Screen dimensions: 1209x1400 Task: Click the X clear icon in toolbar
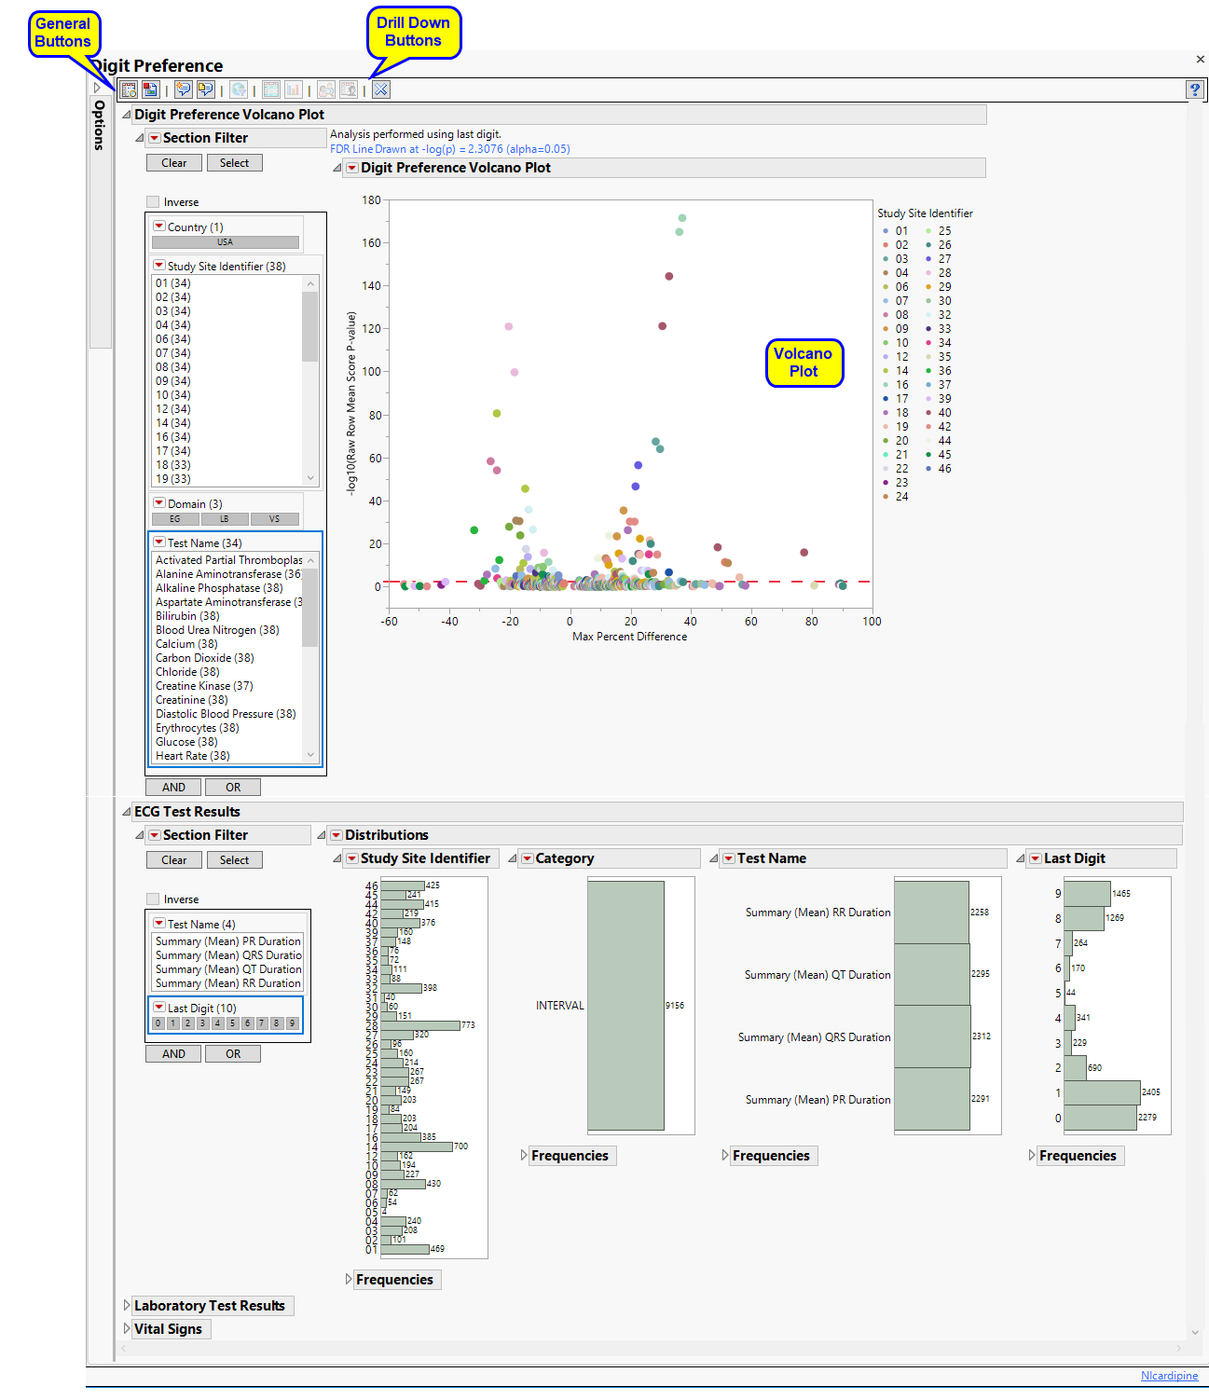click(381, 90)
